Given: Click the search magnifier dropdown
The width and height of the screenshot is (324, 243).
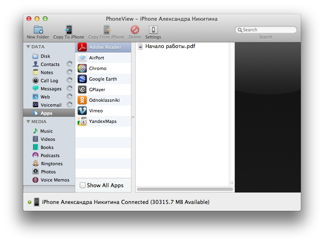Looking at the screenshot, I should (x=240, y=30).
